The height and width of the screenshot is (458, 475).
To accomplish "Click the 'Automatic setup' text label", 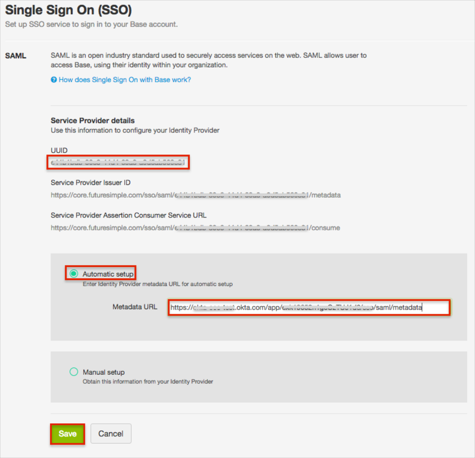I will coord(108,274).
